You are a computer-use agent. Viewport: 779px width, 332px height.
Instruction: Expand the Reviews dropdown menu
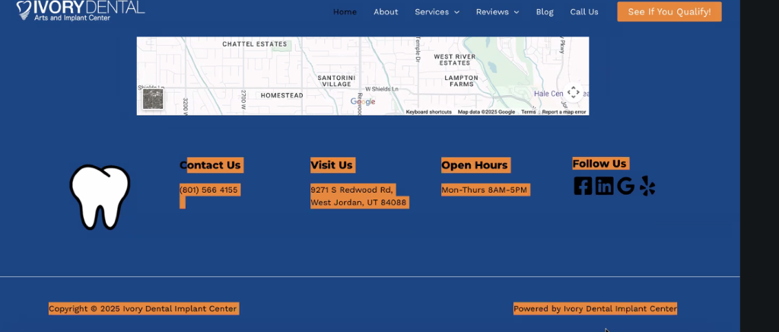(x=497, y=12)
